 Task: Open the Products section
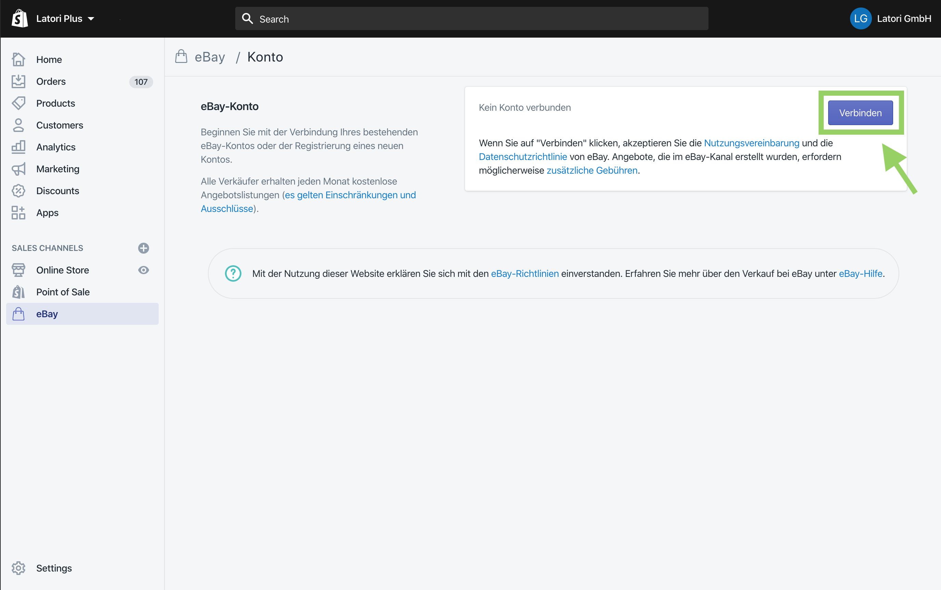(55, 103)
